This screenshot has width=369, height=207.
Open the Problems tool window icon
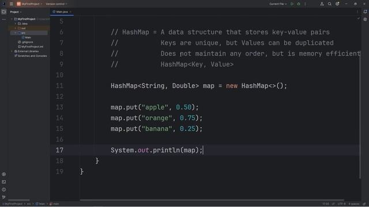[x=4, y=189]
